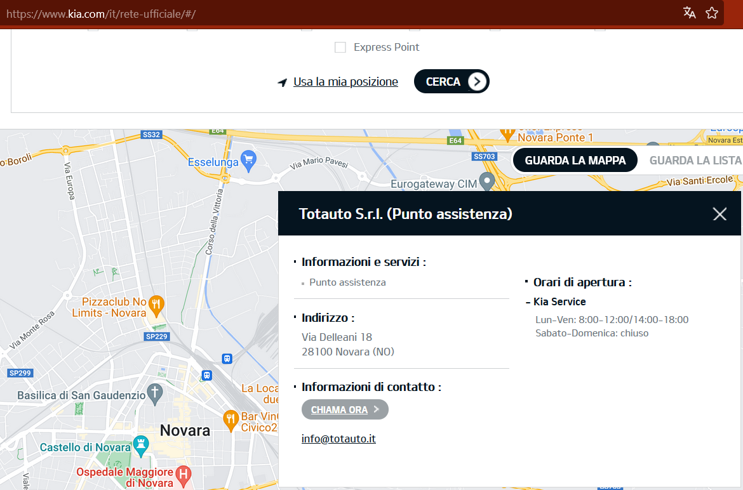Click the CERCA search button
Screen dimensions: 743x490
[452, 81]
